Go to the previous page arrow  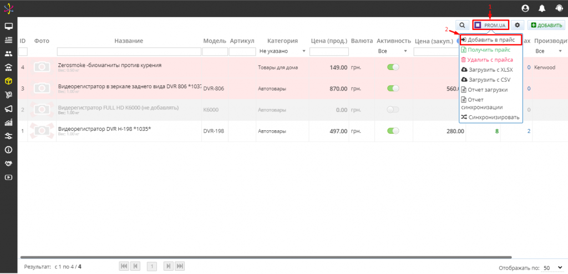click(x=135, y=266)
